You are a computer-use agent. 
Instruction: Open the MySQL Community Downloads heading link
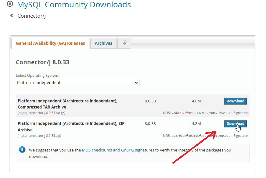[x=74, y=5]
